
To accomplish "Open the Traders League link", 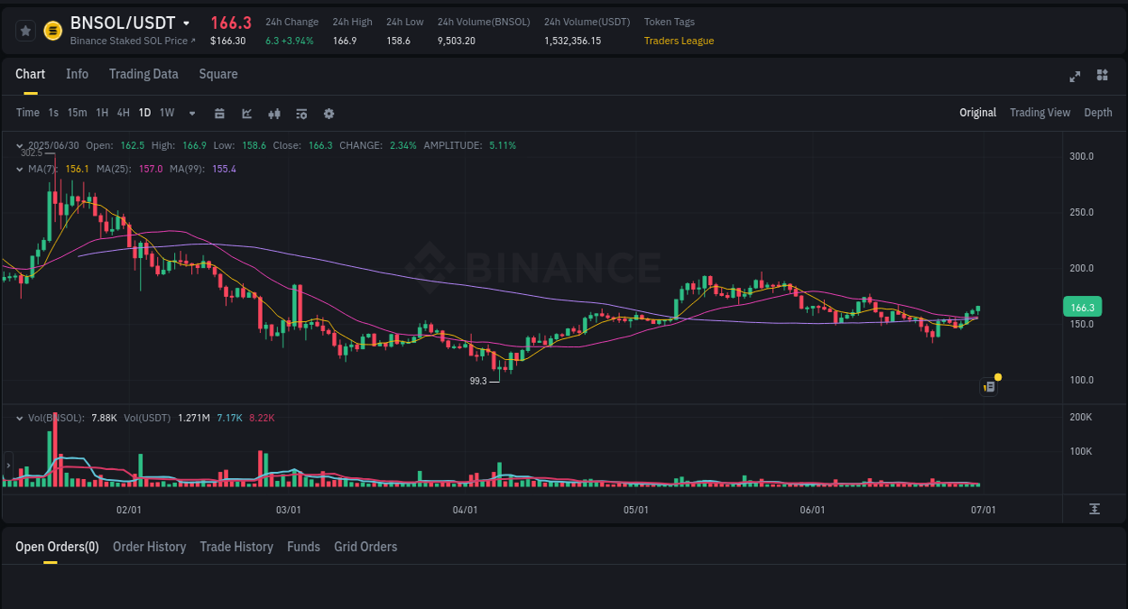I will (679, 40).
